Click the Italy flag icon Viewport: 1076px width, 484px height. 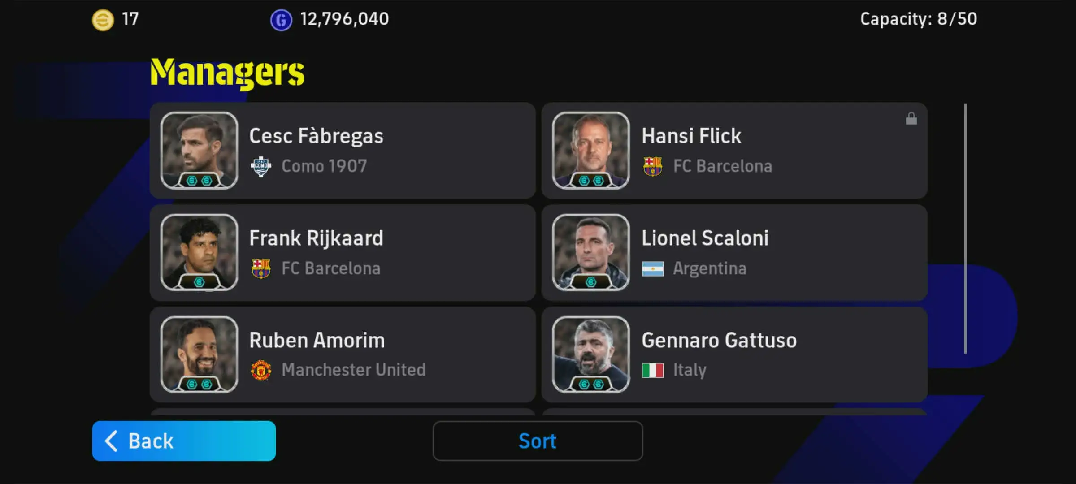point(653,370)
